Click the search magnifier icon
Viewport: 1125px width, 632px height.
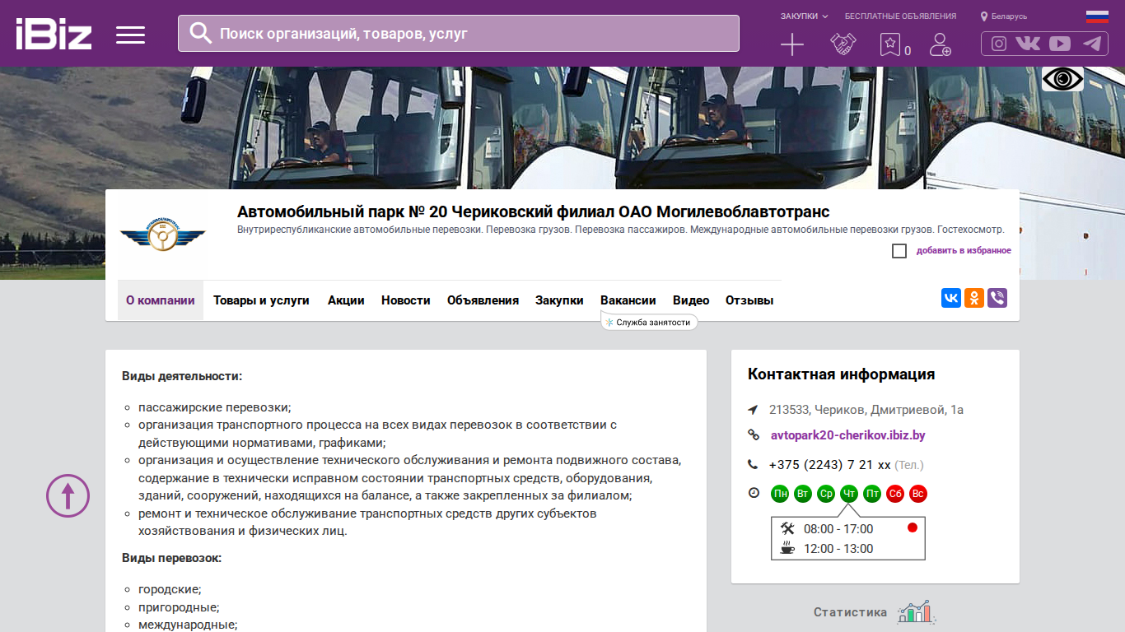[x=201, y=33]
